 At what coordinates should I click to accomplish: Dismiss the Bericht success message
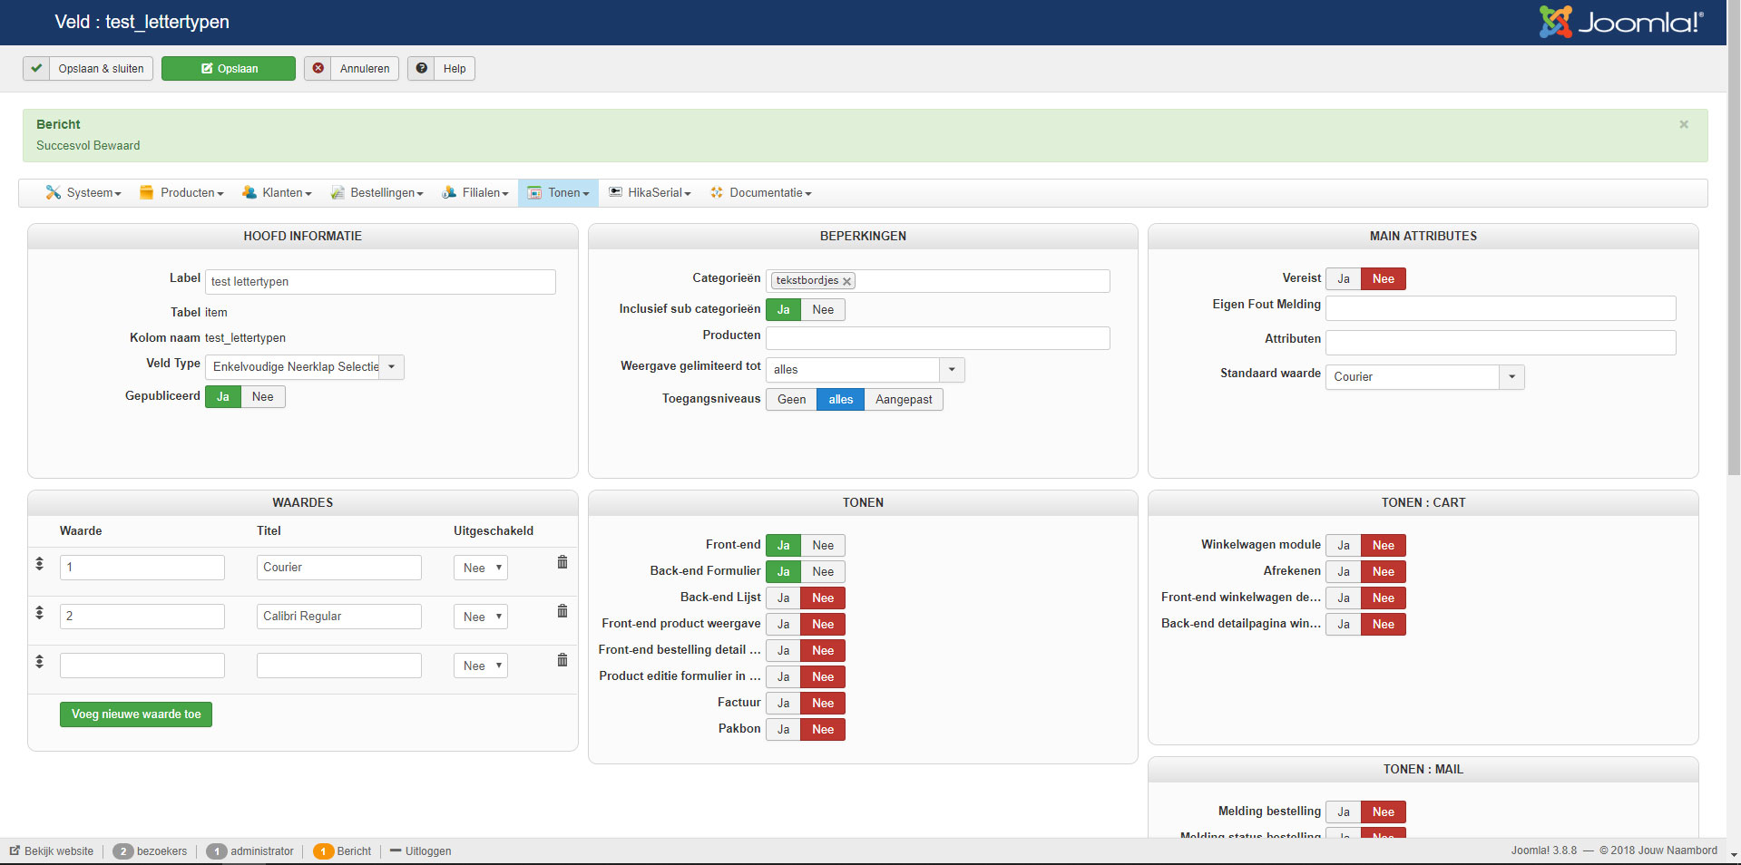(1684, 124)
